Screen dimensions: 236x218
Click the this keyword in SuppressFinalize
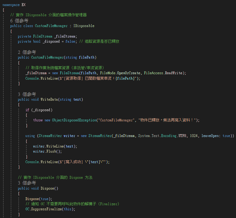(68, 209)
